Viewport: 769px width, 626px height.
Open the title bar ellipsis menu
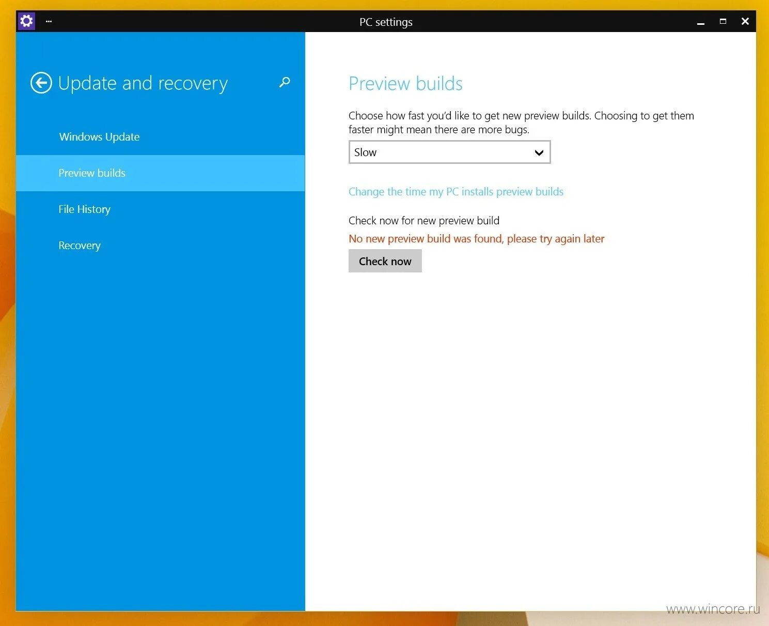[x=48, y=22]
